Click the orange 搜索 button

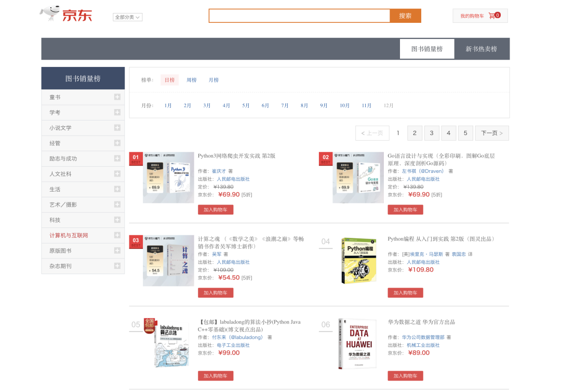click(405, 16)
